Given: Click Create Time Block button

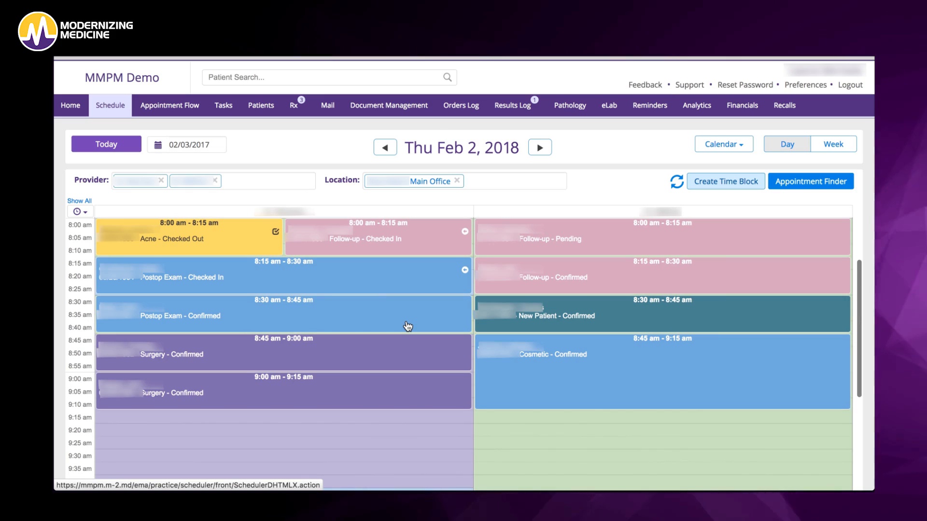Looking at the screenshot, I should pyautogui.click(x=726, y=181).
